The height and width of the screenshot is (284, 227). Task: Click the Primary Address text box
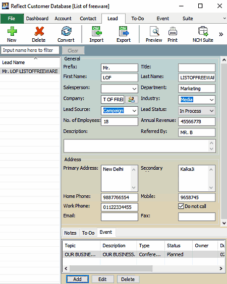[x=120, y=178]
